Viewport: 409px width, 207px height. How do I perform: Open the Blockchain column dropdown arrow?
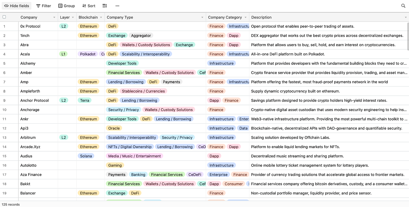pyautogui.click(x=101, y=17)
